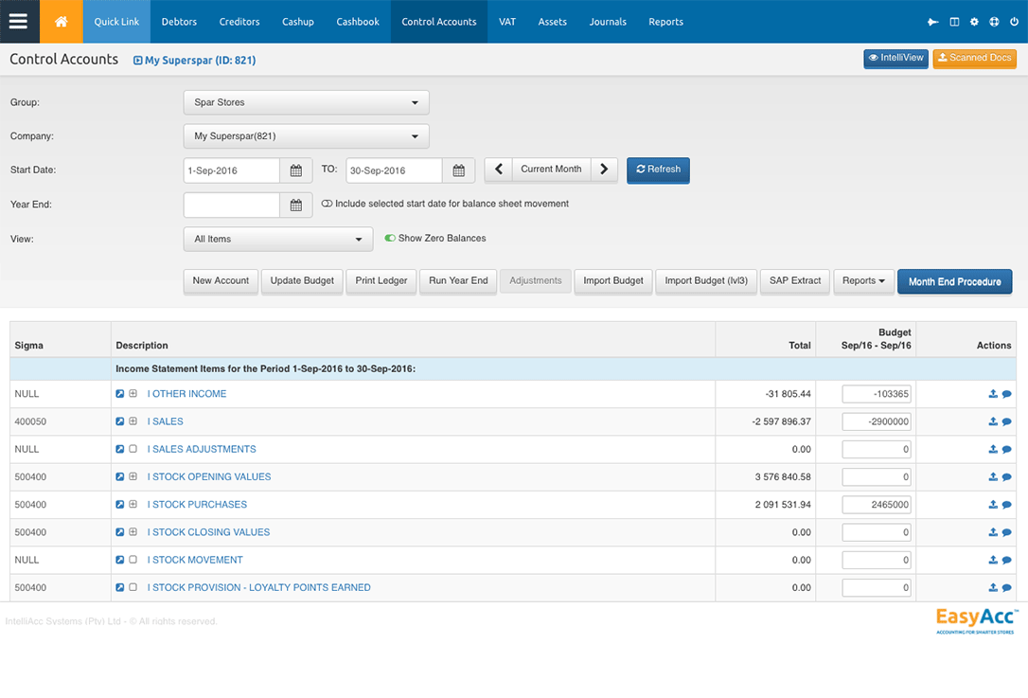Open the Company dropdown showing My Superspar(821)

(306, 135)
